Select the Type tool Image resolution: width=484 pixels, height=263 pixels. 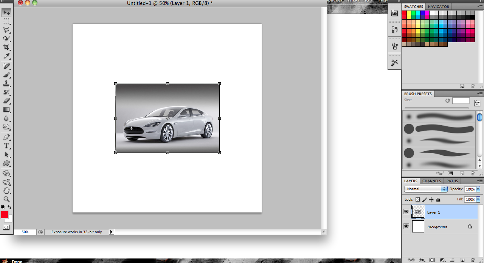(x=6, y=146)
